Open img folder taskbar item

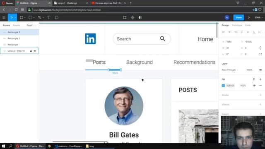coord(90,146)
